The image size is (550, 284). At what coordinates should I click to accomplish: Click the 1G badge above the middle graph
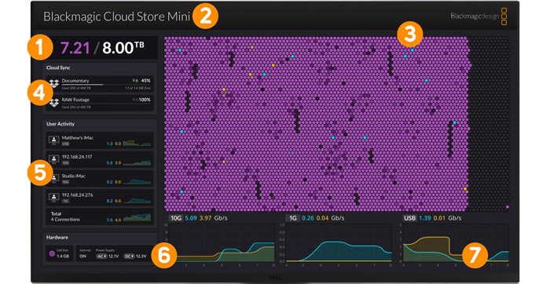pyautogui.click(x=292, y=218)
